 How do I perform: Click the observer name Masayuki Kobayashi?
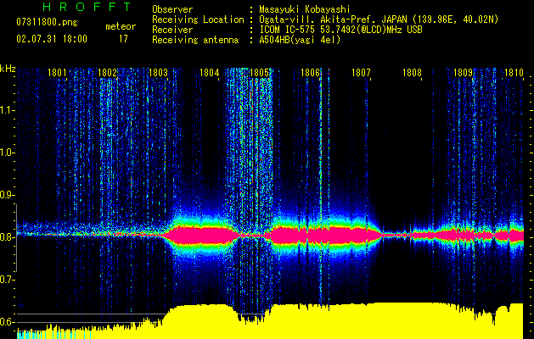pos(305,9)
